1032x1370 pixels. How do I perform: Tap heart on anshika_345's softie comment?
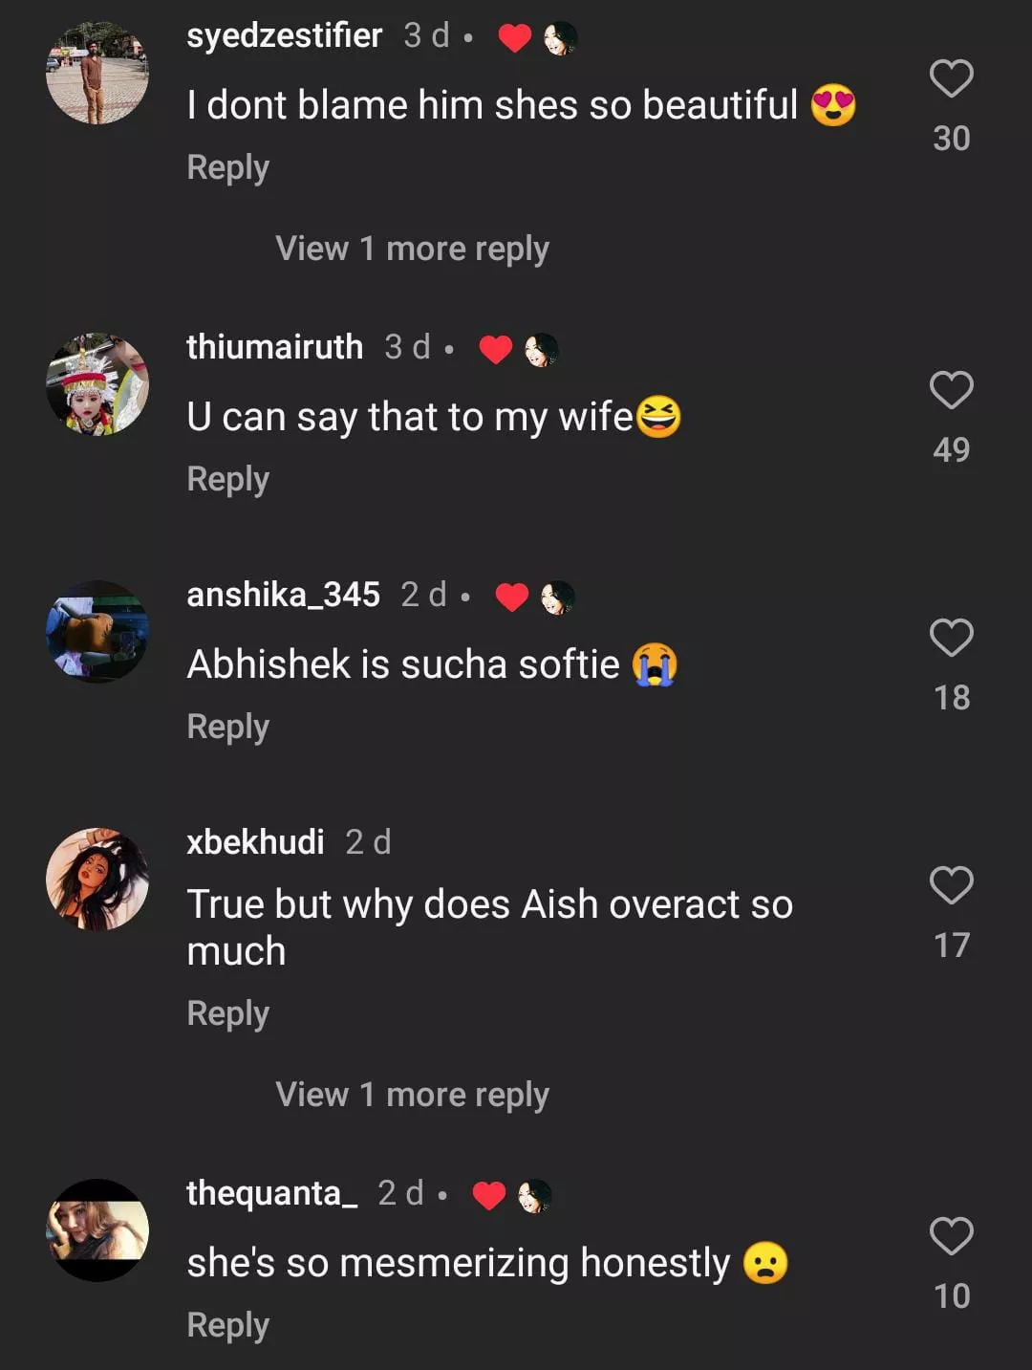point(951,638)
